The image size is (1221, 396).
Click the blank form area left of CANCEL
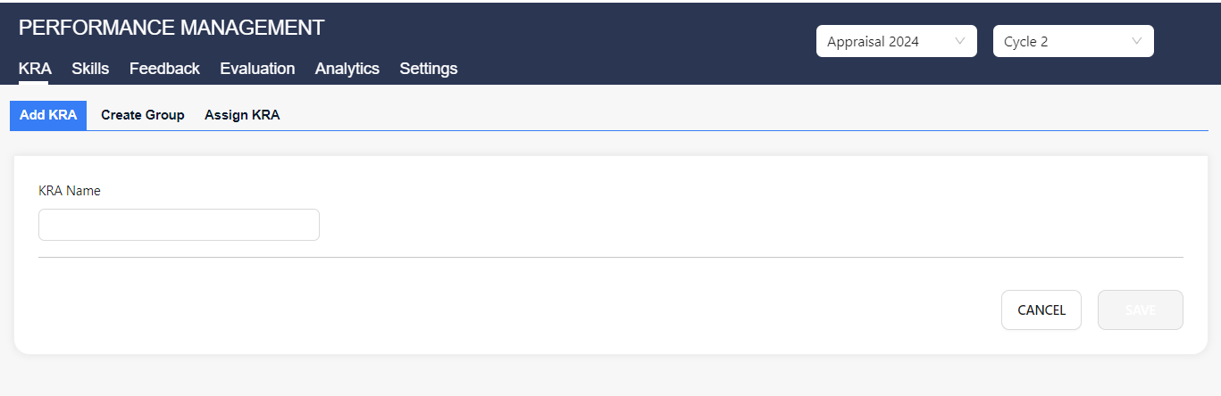[x=536, y=310]
